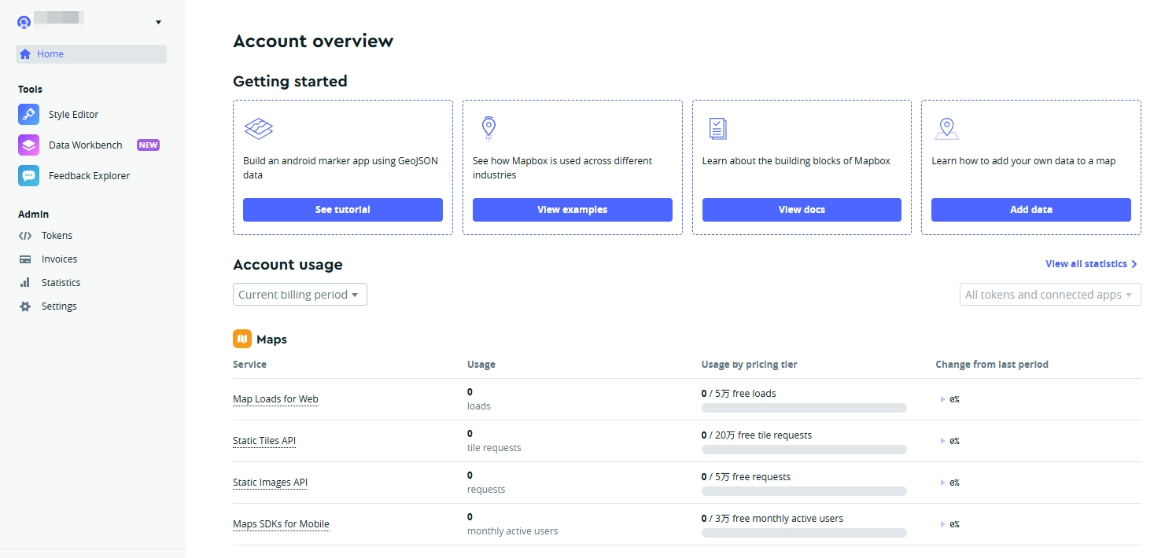
Task: Click the Home house icon
Action: (x=25, y=54)
